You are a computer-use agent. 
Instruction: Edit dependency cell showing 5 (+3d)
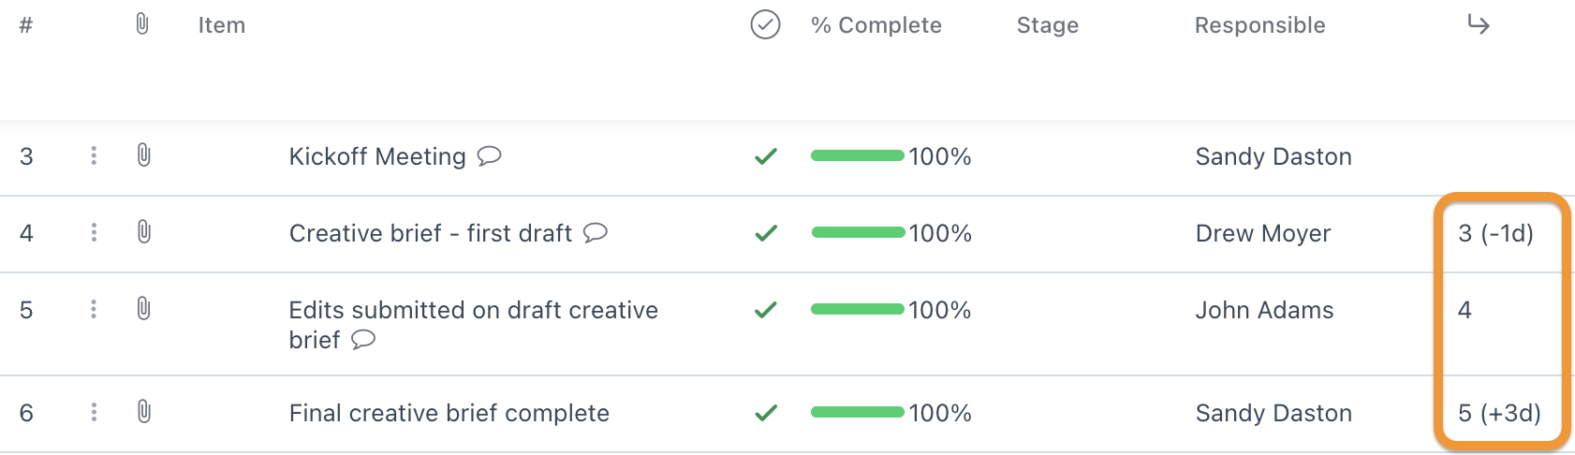point(1499,413)
